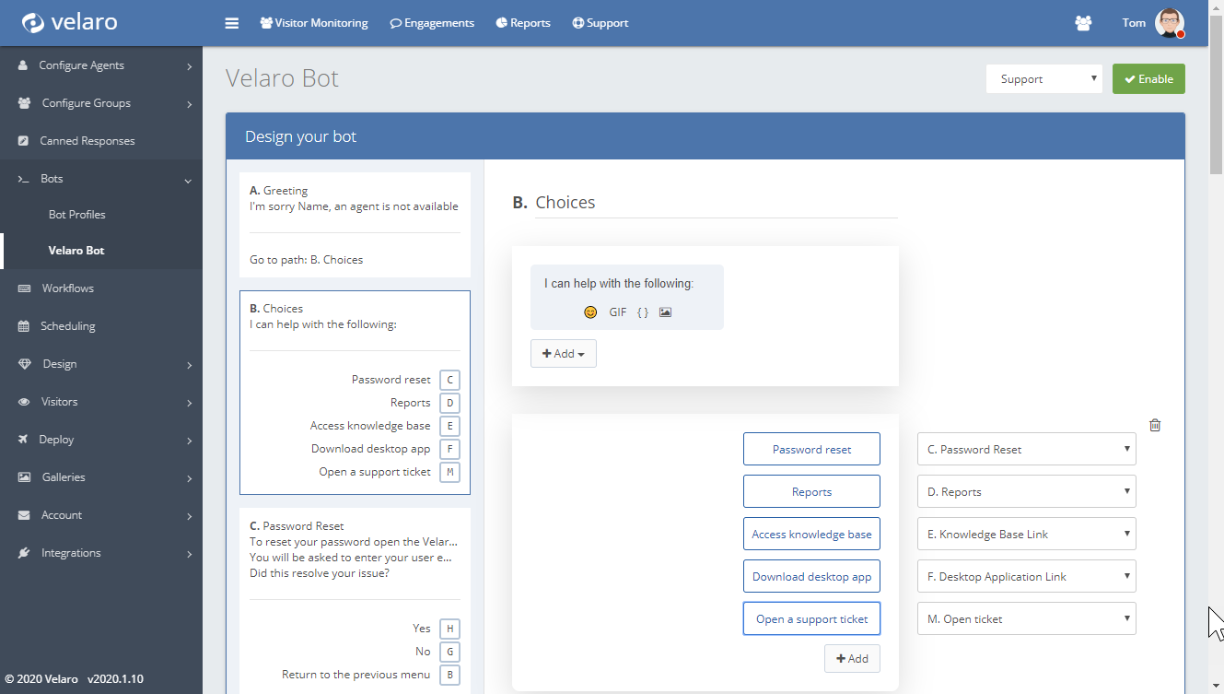Click the Velaro logo in the header

pyautogui.click(x=68, y=22)
